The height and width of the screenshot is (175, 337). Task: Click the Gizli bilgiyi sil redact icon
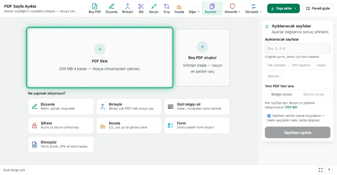171,106
